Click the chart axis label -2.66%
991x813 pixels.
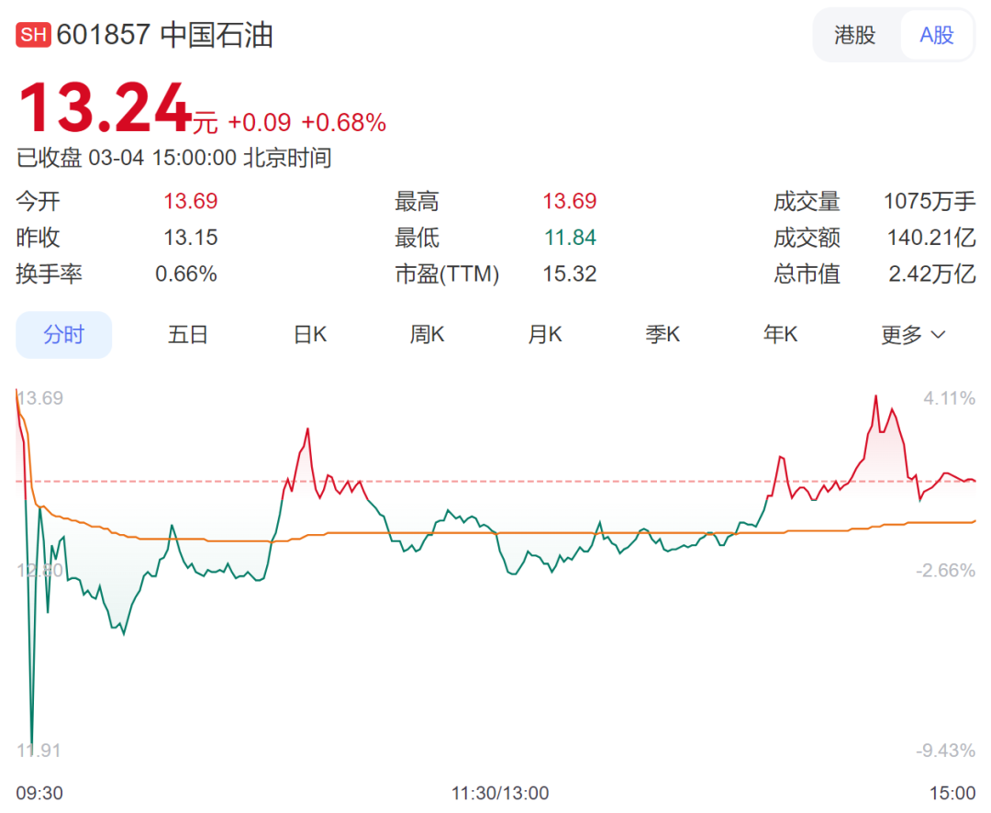[x=945, y=570]
